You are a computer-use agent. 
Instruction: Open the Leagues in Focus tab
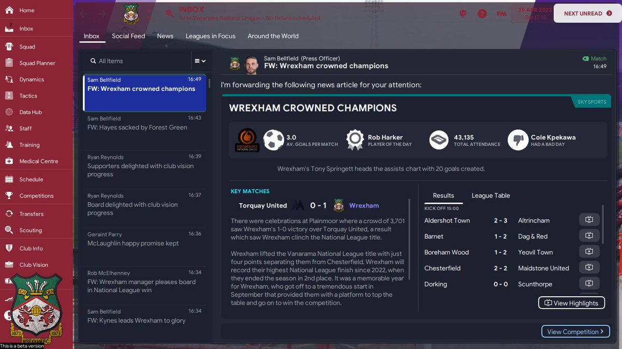pyautogui.click(x=210, y=36)
